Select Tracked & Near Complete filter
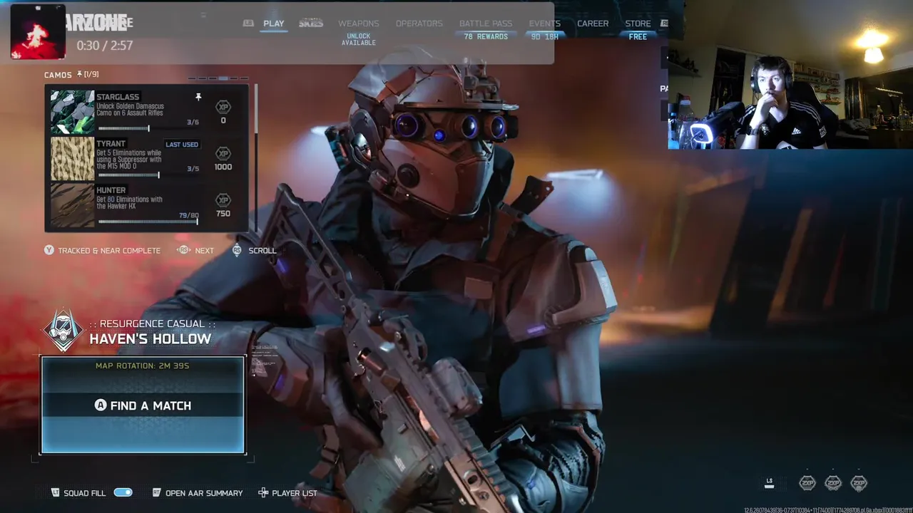This screenshot has width=913, height=513. [x=109, y=251]
